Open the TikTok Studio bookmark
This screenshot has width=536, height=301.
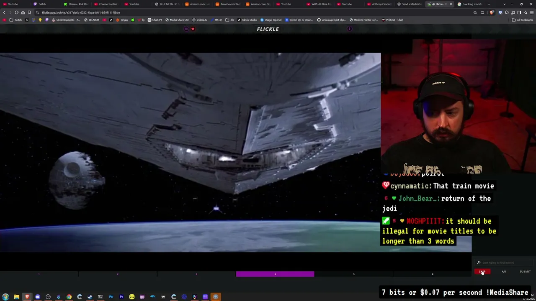pyautogui.click(x=247, y=20)
